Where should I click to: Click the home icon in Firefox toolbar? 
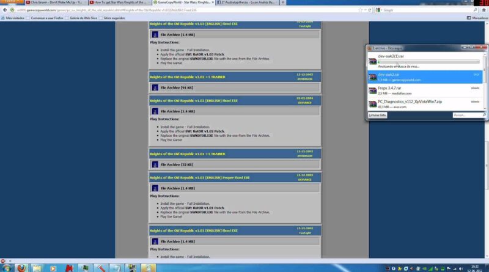pyautogui.click(x=483, y=10)
